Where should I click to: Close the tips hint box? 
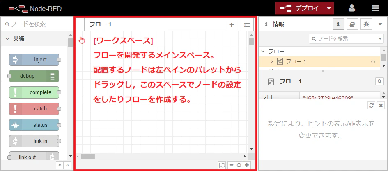pyautogui.click(x=381, y=106)
